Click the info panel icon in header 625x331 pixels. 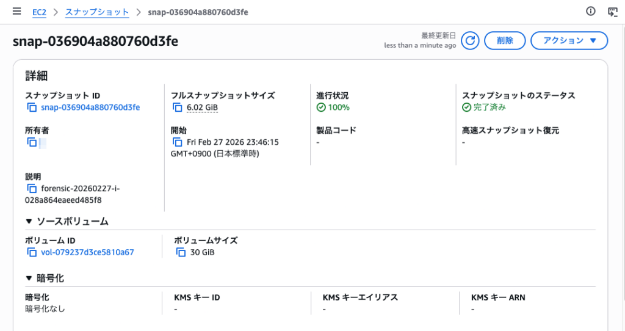[590, 12]
